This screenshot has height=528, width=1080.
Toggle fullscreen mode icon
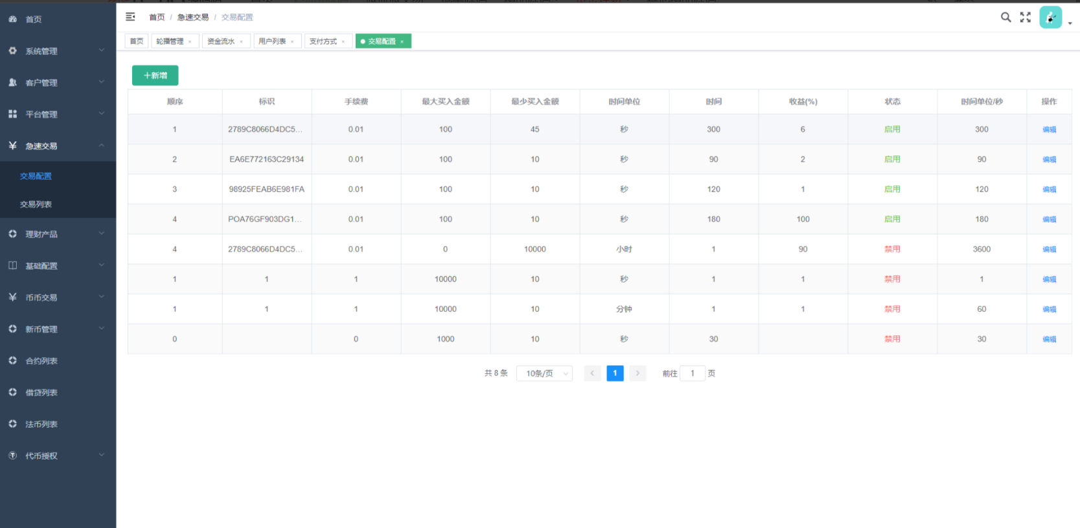(1025, 17)
